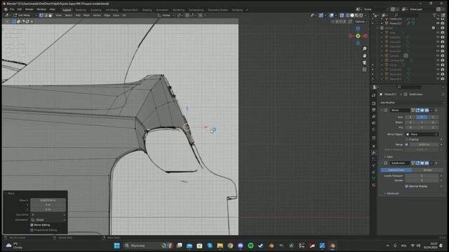Remove the Subdivision modifier with X
The image size is (449, 252).
[x=436, y=163]
